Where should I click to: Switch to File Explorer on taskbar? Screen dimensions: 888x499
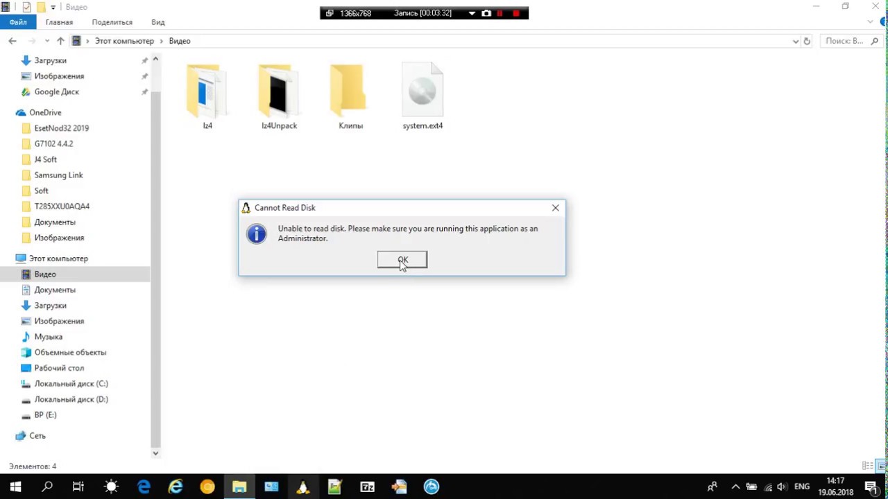(239, 487)
